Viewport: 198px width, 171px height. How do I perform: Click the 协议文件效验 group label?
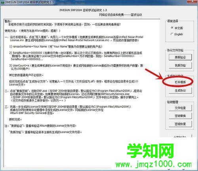[x=175, y=50]
